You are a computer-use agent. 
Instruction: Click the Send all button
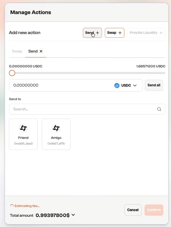coord(154,85)
